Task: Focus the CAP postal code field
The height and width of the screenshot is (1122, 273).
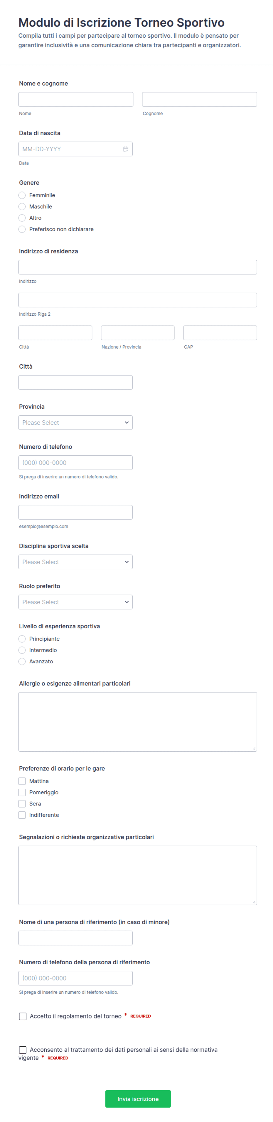Action: 220,333
